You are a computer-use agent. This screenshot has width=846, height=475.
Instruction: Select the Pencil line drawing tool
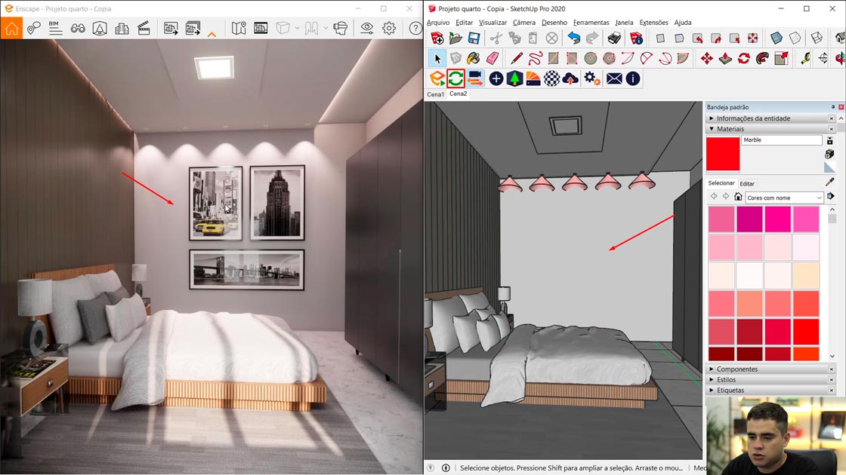coord(517,57)
